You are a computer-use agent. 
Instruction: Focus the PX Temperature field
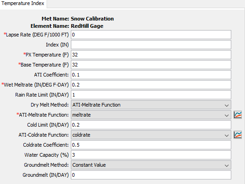pos(151,55)
